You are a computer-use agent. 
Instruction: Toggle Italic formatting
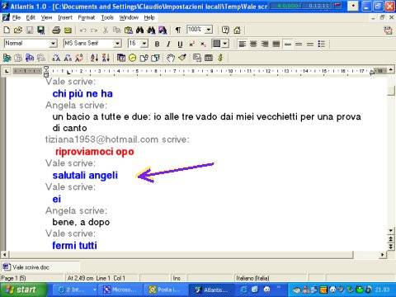click(168, 44)
